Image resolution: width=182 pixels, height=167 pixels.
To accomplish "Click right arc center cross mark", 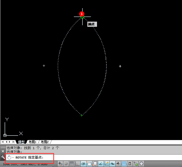I will pyautogui.click(x=120, y=66).
